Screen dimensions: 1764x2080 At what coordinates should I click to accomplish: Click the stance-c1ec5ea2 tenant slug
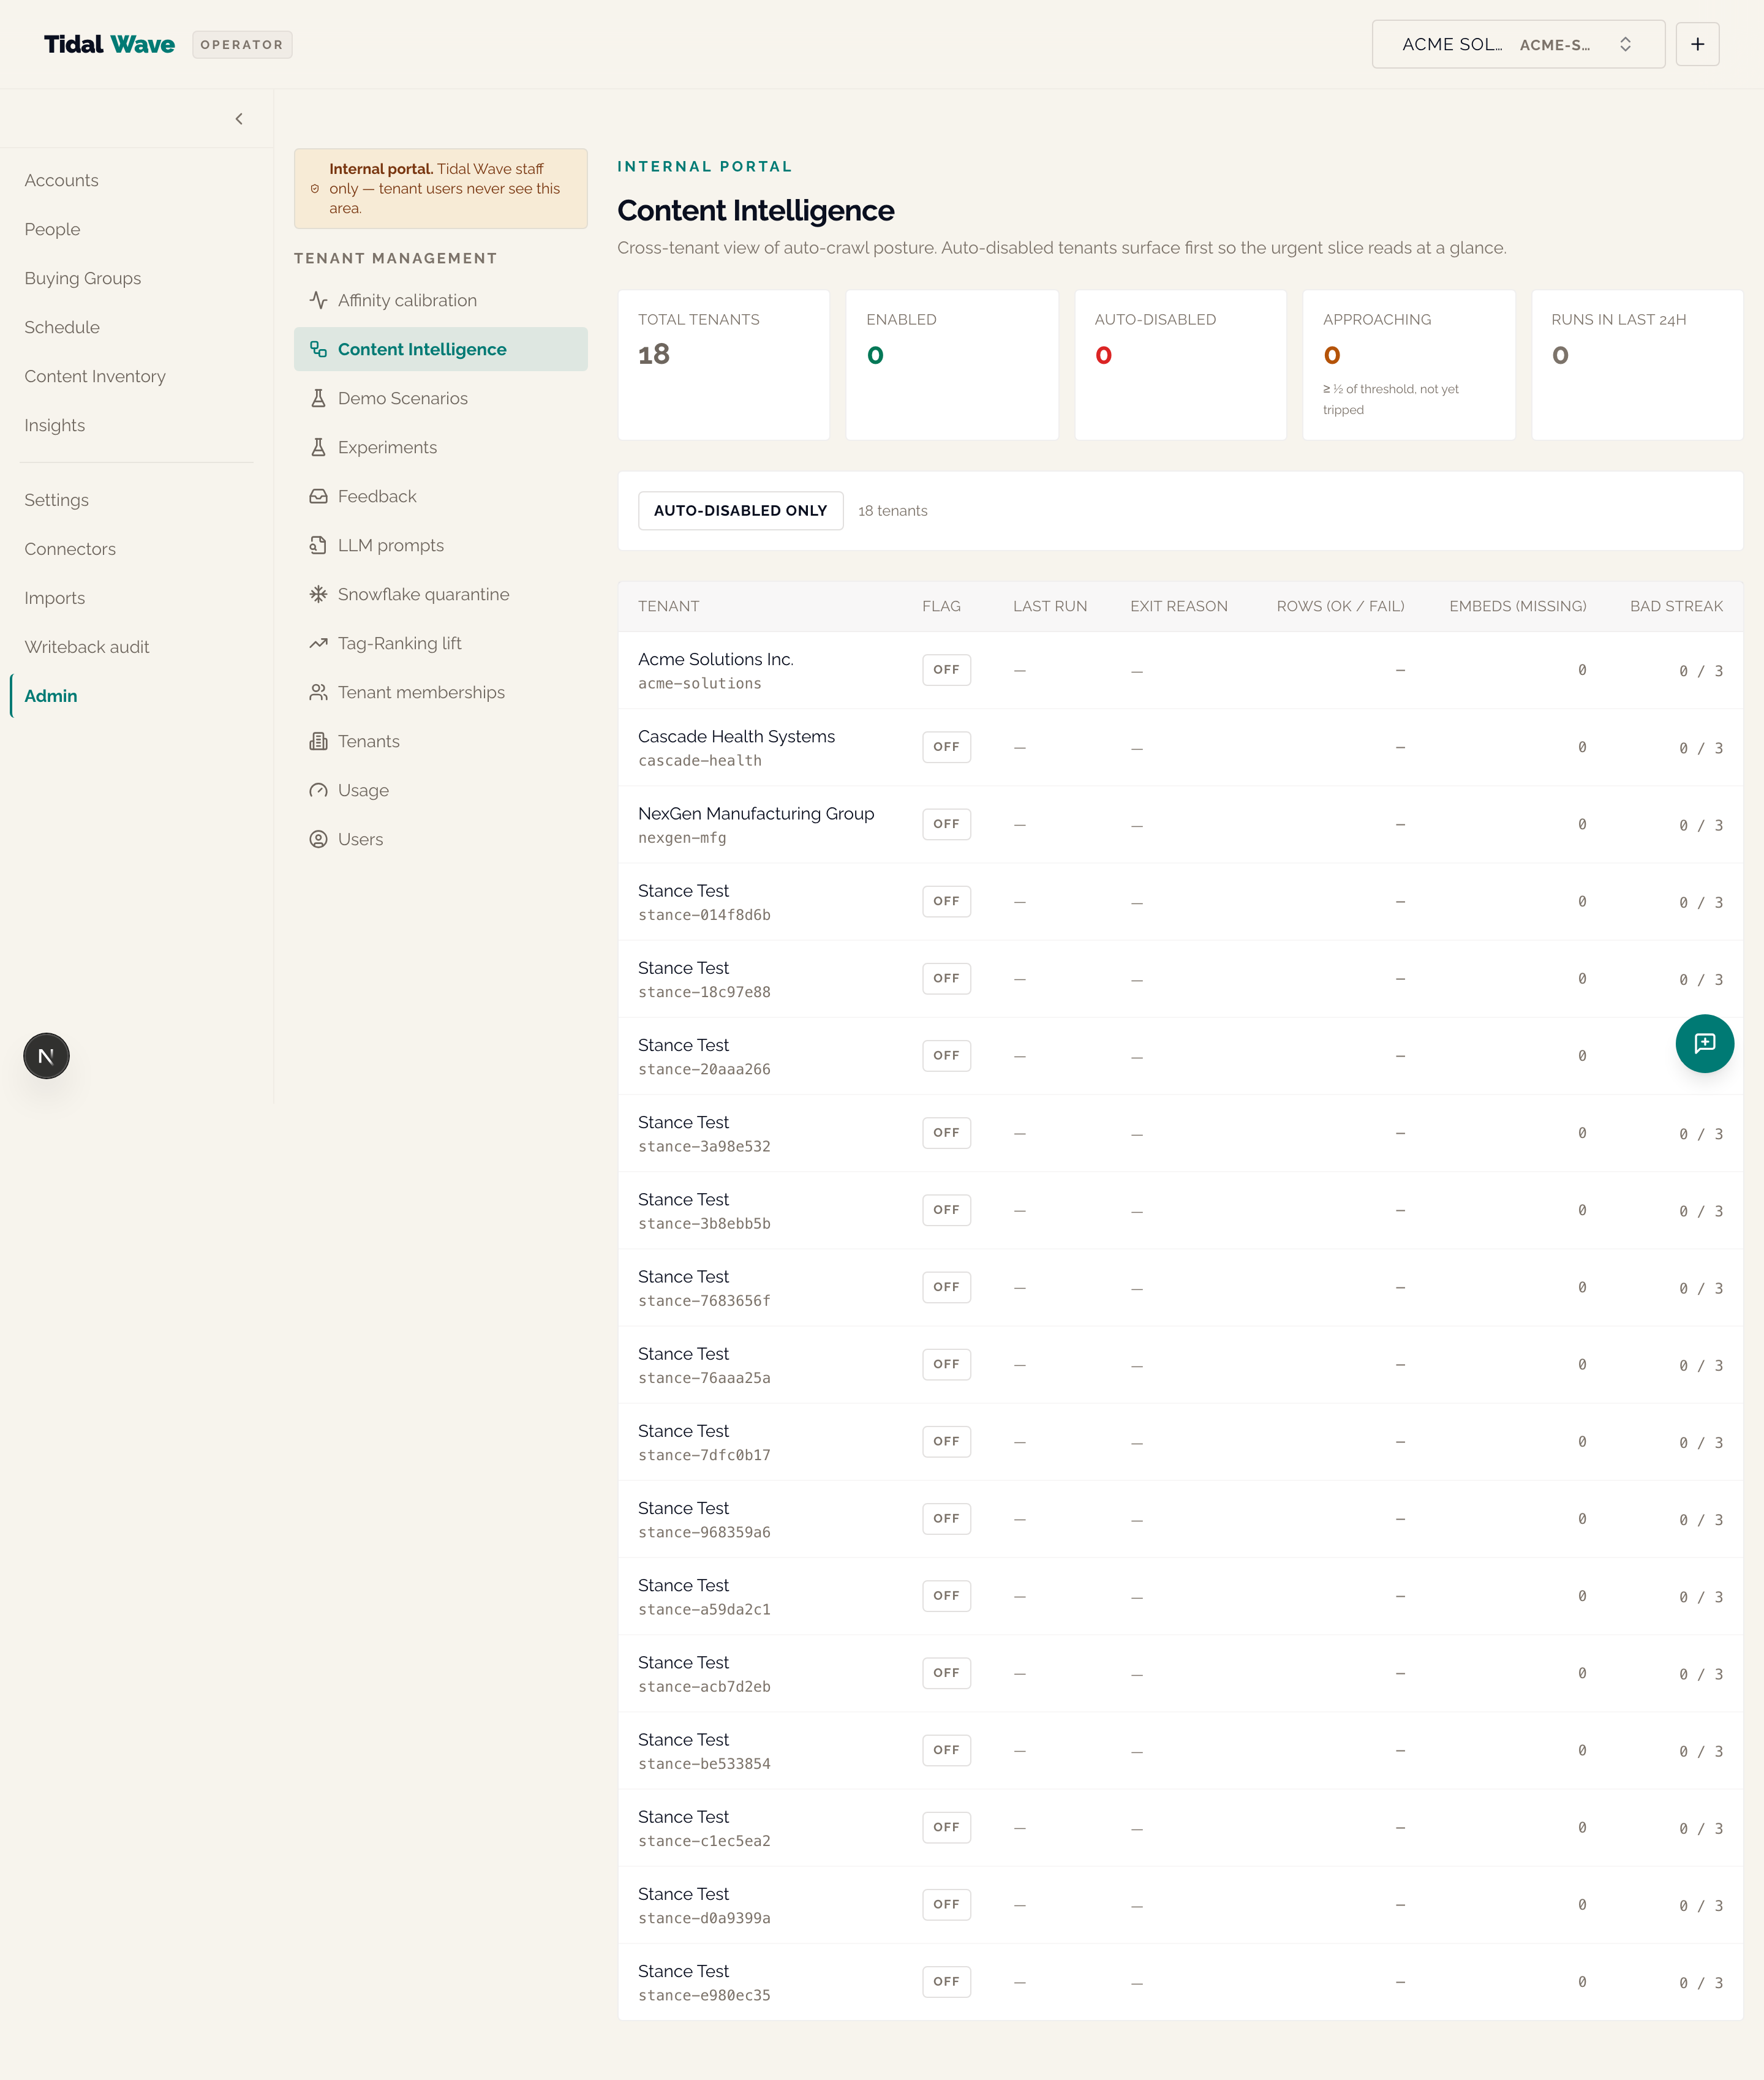(x=704, y=1841)
